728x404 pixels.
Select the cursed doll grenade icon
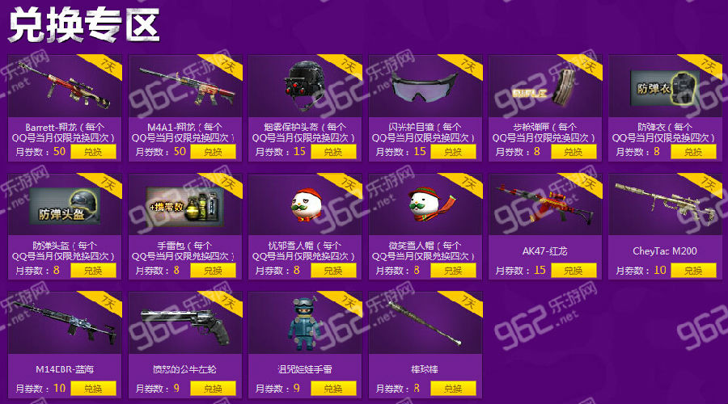(304, 324)
